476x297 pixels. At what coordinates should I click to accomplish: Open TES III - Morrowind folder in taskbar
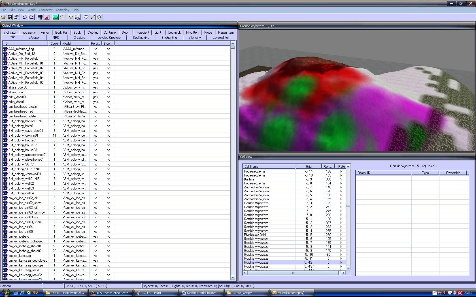point(66,293)
